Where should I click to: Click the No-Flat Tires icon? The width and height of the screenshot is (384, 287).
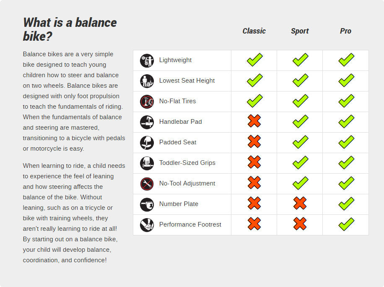click(x=147, y=102)
